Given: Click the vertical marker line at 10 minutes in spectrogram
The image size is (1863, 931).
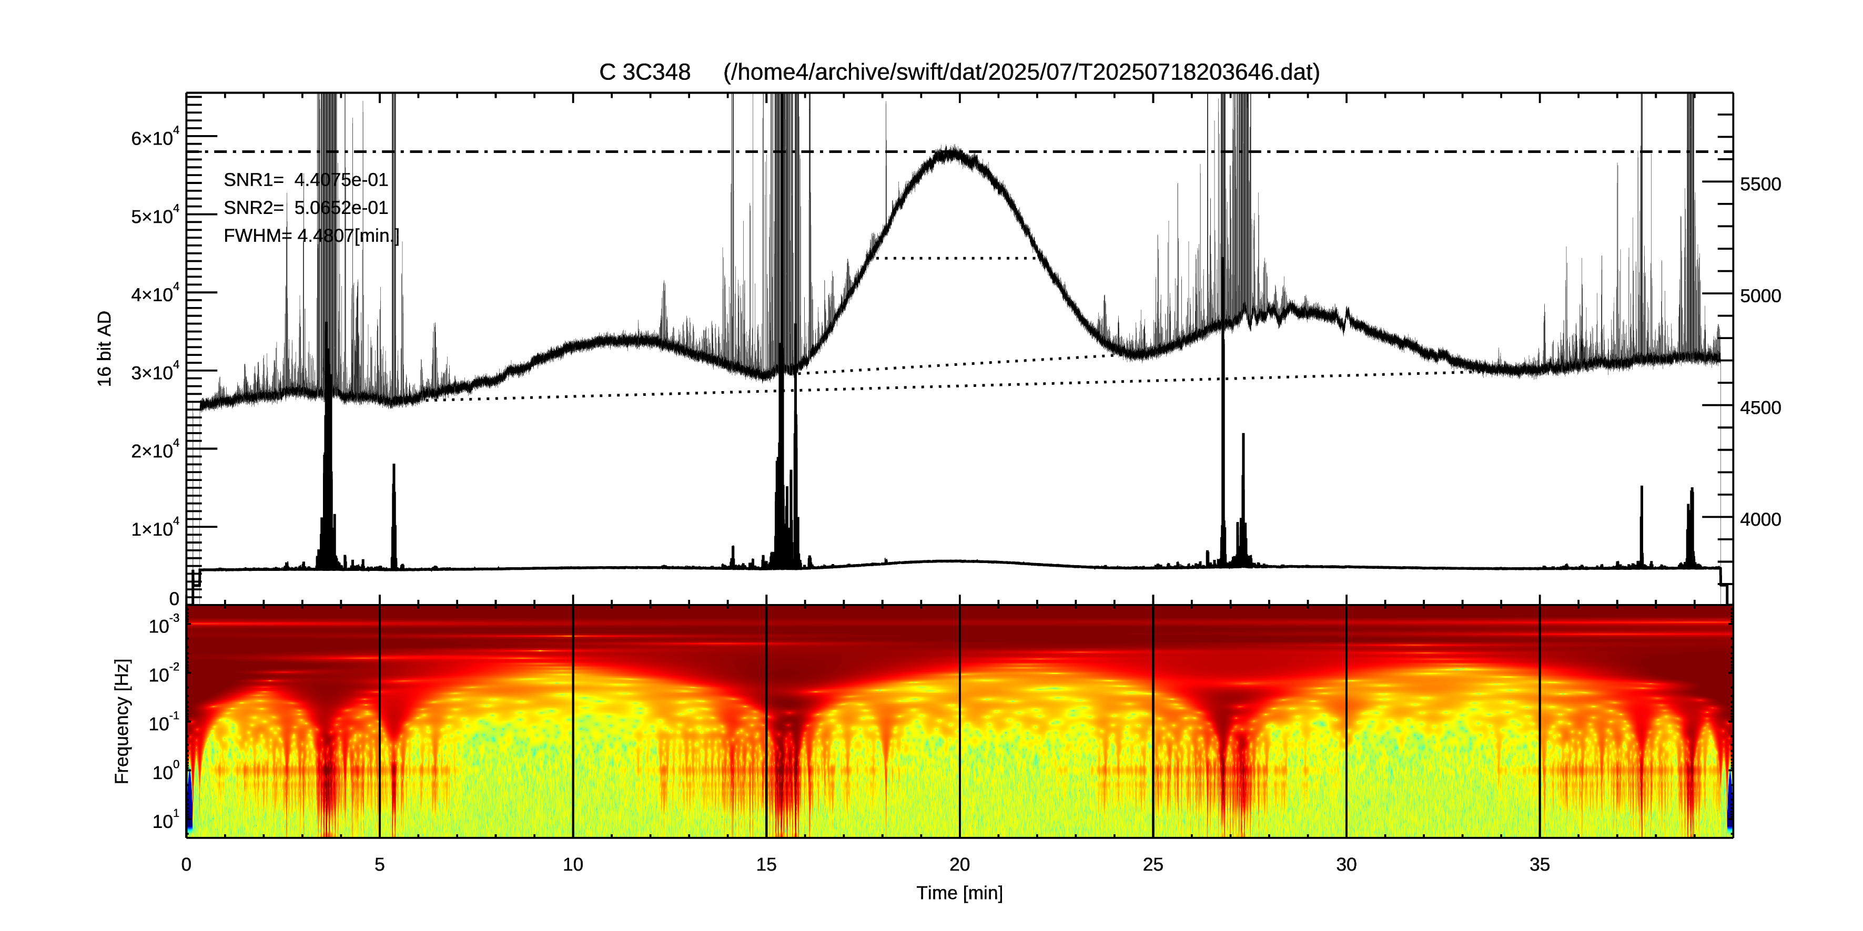Looking at the screenshot, I should [x=573, y=721].
